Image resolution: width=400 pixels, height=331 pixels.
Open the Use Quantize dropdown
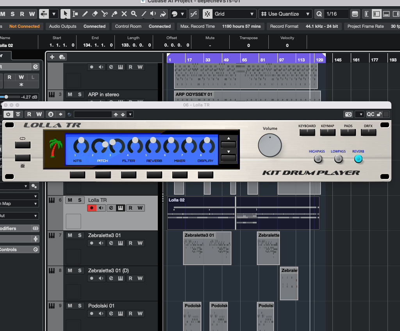tap(308, 14)
